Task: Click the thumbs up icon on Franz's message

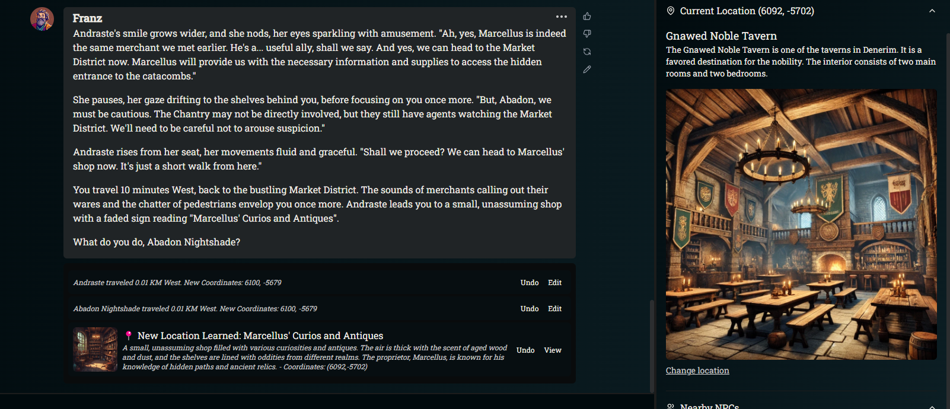Action: pyautogui.click(x=587, y=17)
